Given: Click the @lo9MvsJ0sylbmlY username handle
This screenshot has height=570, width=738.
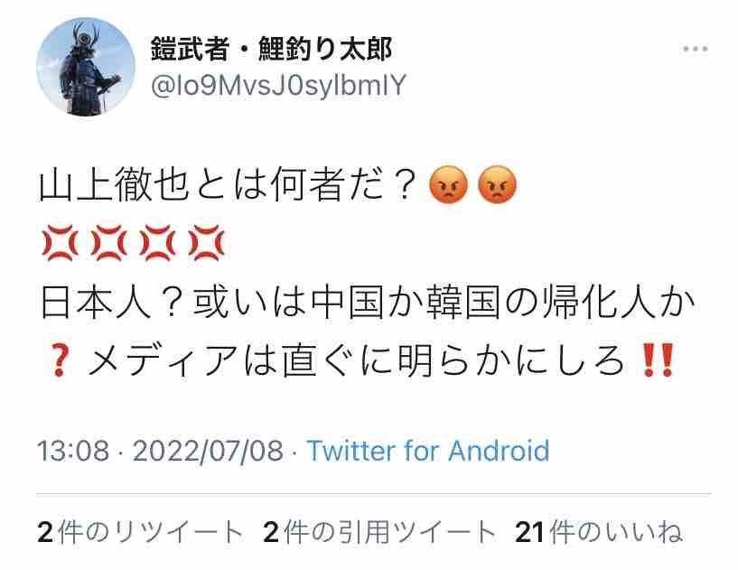Looking at the screenshot, I should [x=278, y=85].
